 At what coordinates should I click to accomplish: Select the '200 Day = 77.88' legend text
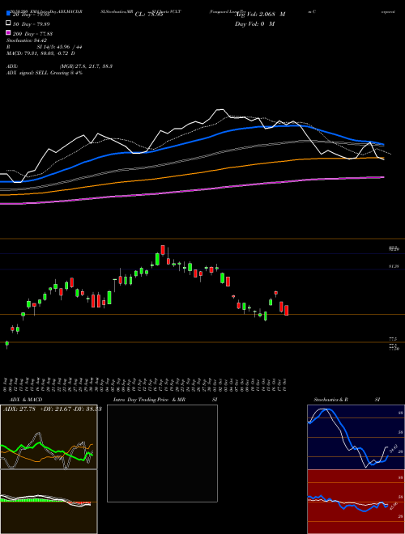[x=32, y=34]
